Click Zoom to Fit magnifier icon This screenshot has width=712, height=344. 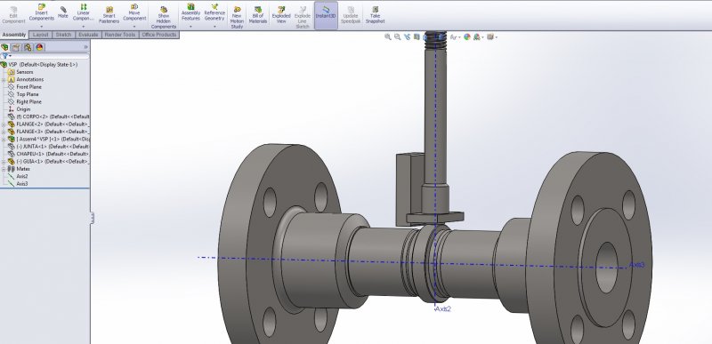pyautogui.click(x=387, y=37)
